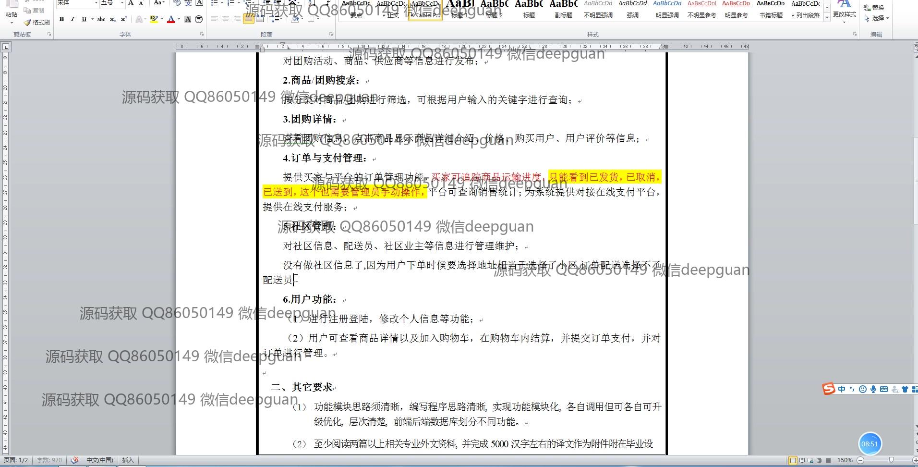This screenshot has width=918, height=467.
Task: Click the character shading icon
Action: (x=188, y=19)
